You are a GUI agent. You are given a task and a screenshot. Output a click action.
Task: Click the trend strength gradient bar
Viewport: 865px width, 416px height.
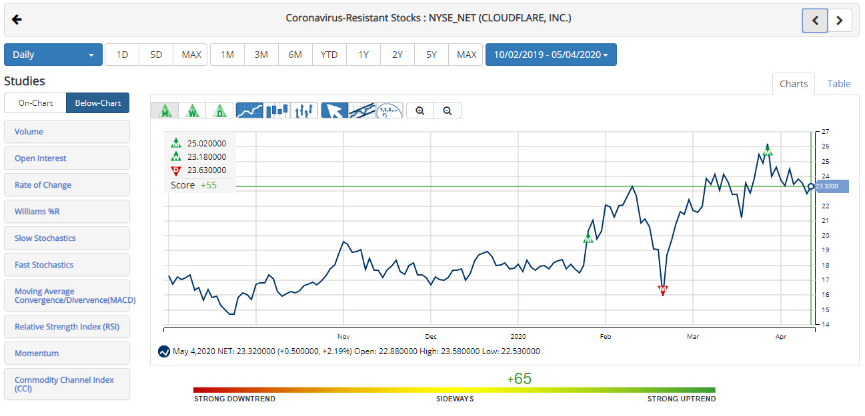tap(454, 390)
